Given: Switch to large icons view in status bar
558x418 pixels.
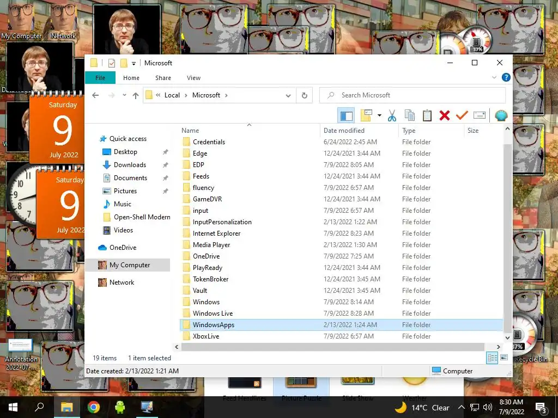Looking at the screenshot, I should [504, 358].
